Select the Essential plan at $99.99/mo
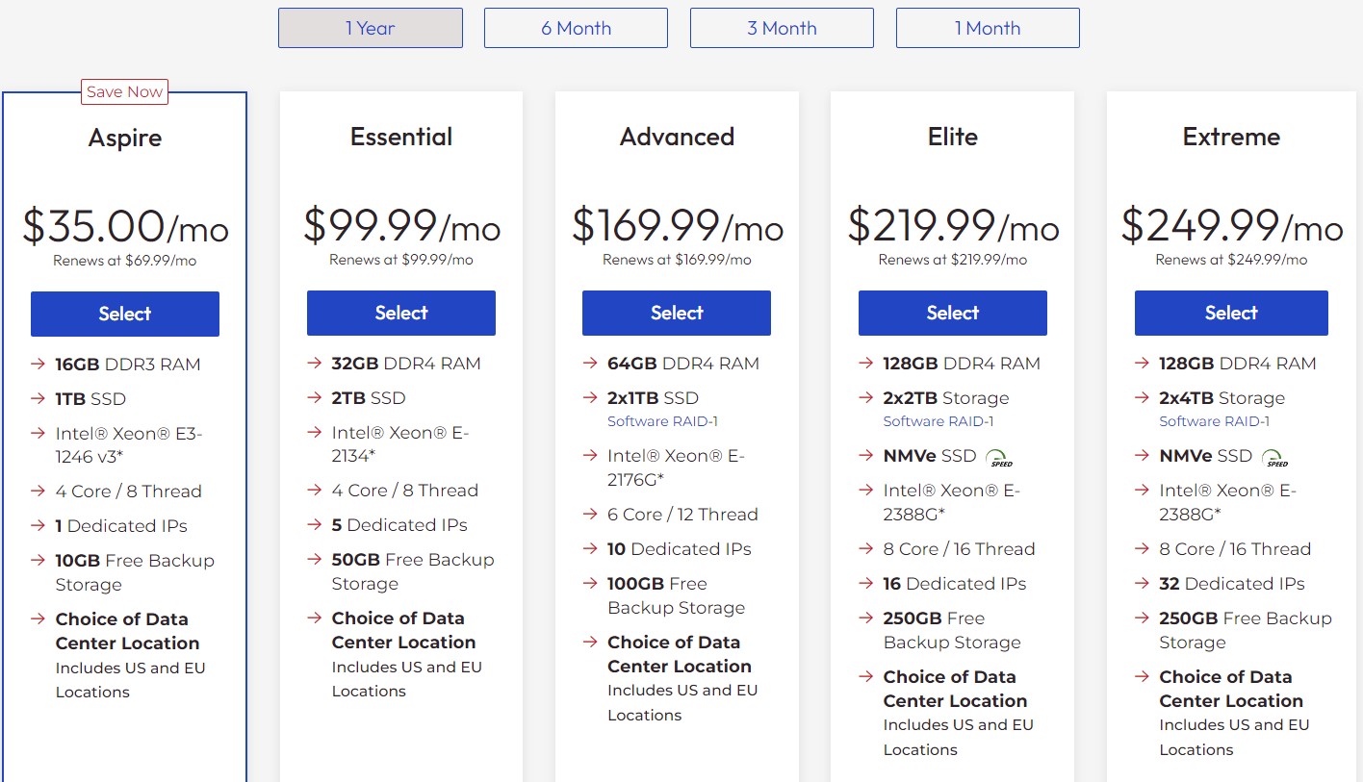This screenshot has height=782, width=1363. [401, 313]
